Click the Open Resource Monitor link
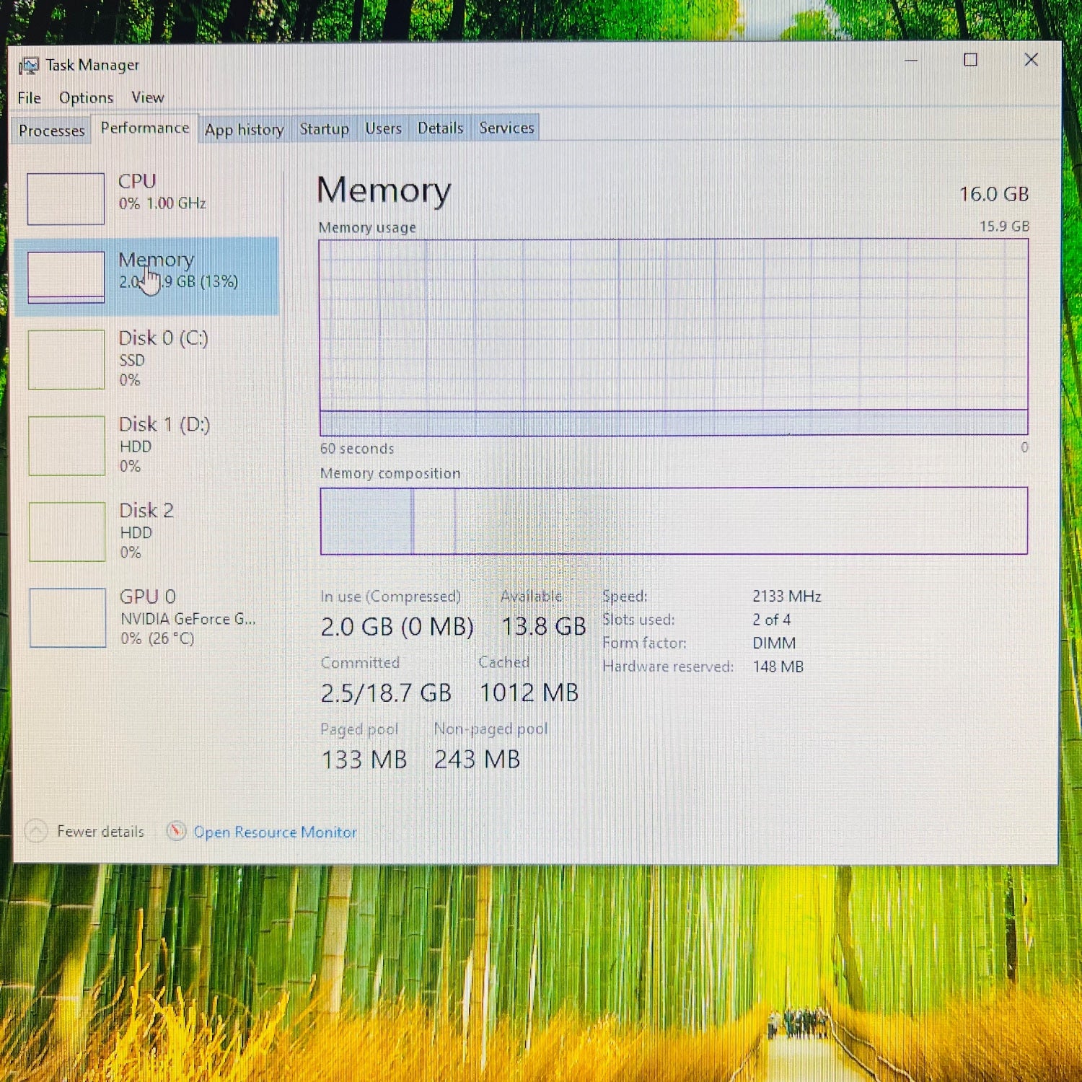 tap(275, 832)
